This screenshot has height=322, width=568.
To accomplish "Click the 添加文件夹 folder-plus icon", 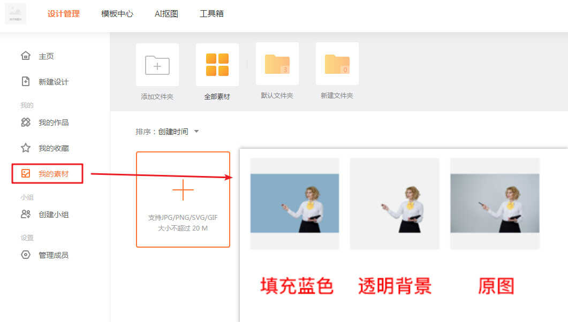I will pyautogui.click(x=157, y=65).
